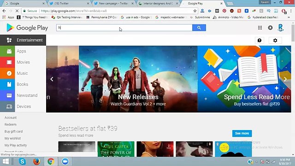The height and width of the screenshot is (166, 295).
Task: Click the blue search magnifier button
Action: pos(199,28)
